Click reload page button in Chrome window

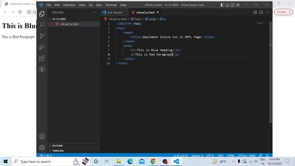[20, 12]
